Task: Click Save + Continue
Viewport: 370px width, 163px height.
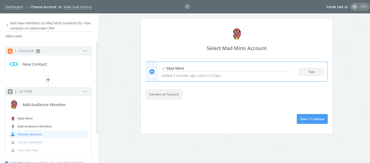Action: tap(312, 119)
